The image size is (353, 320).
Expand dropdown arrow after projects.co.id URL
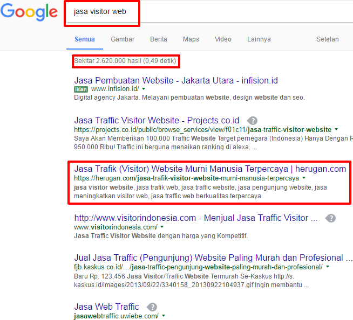[336, 129]
